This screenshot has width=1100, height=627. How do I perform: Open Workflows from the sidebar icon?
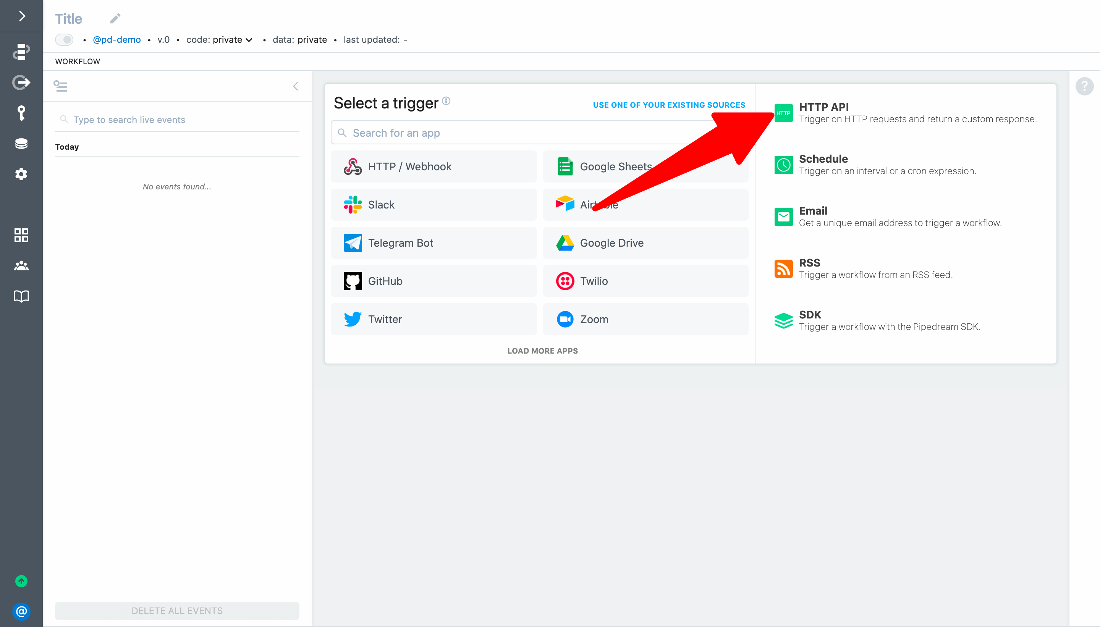coord(21,52)
